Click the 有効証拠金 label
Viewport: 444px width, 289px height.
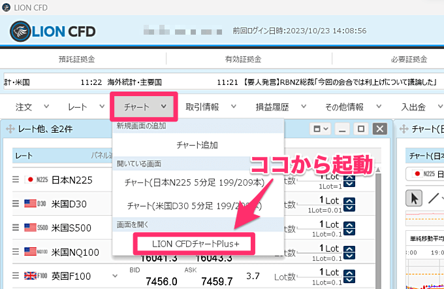pos(244,59)
